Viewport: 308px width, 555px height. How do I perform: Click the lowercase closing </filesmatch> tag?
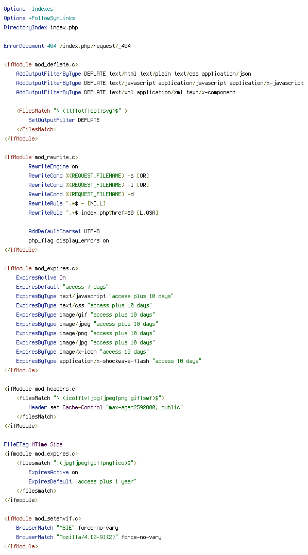click(36, 491)
